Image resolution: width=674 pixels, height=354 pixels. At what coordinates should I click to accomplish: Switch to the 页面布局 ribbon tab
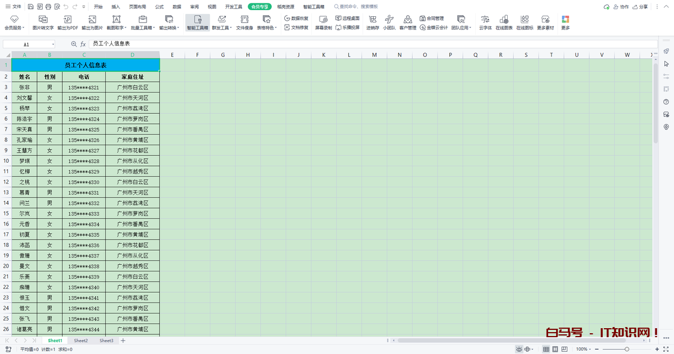tap(137, 7)
